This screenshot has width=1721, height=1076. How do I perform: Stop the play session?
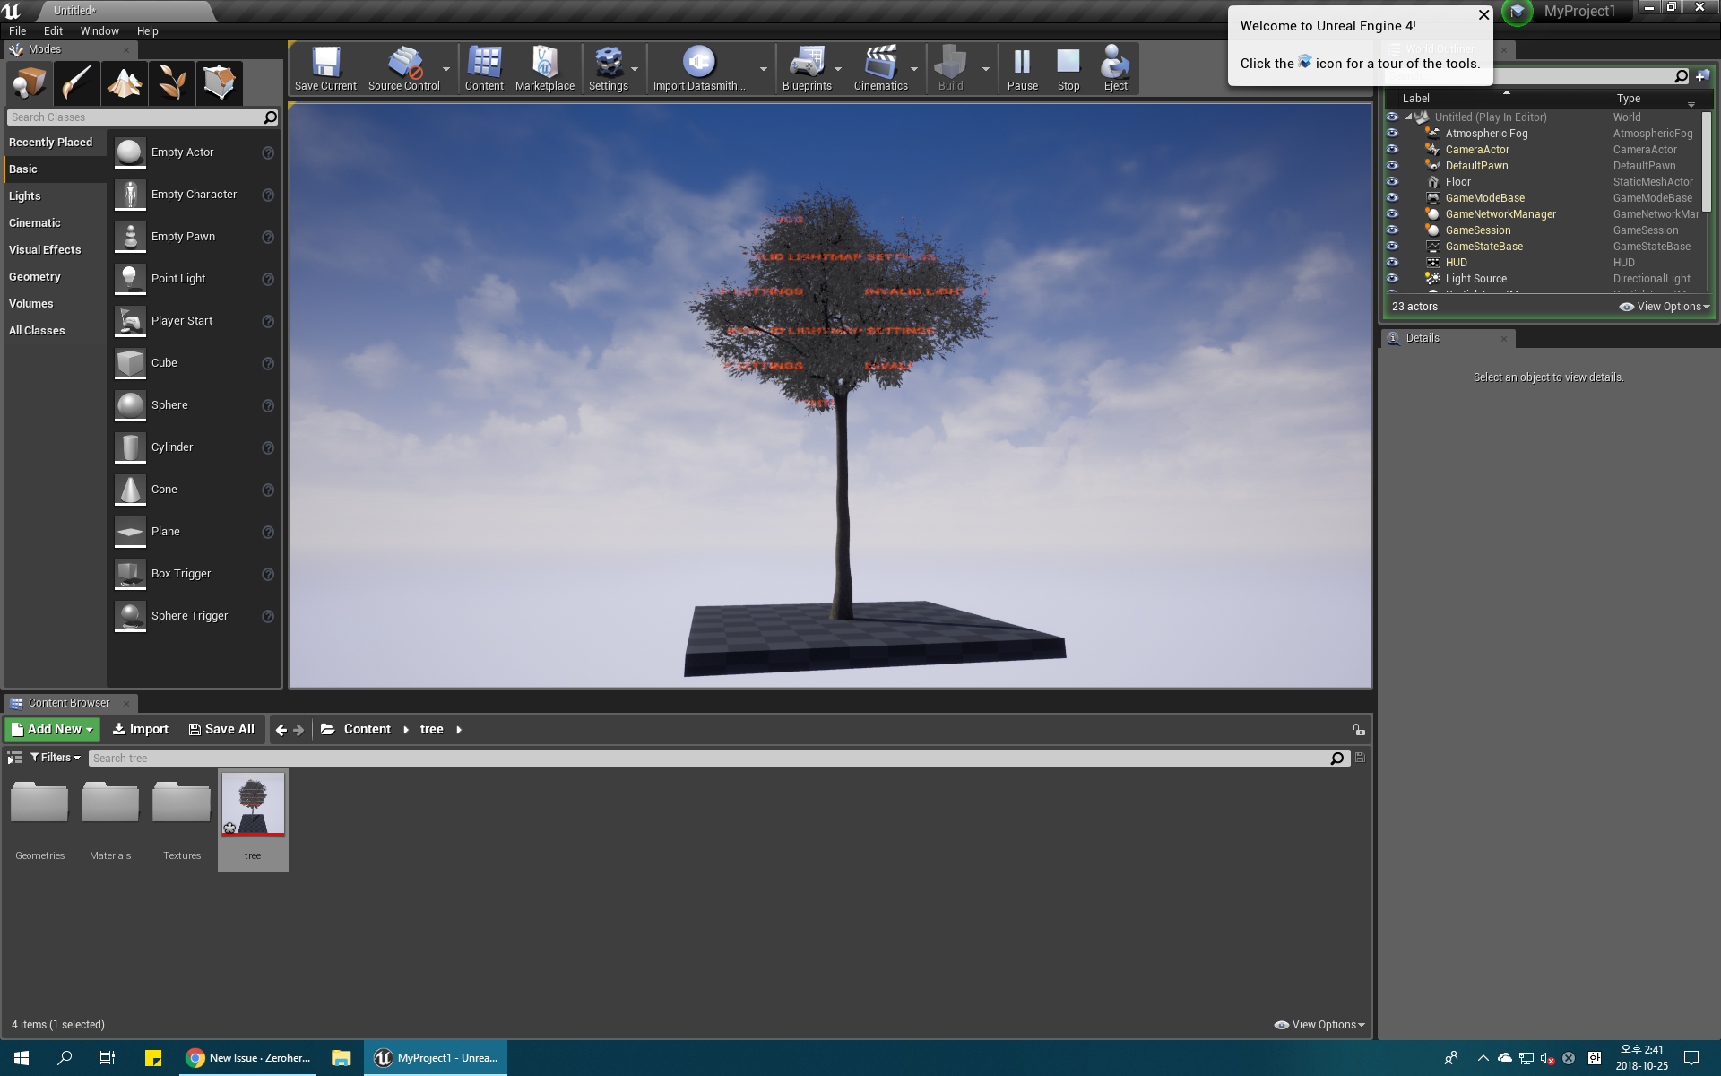[1068, 69]
